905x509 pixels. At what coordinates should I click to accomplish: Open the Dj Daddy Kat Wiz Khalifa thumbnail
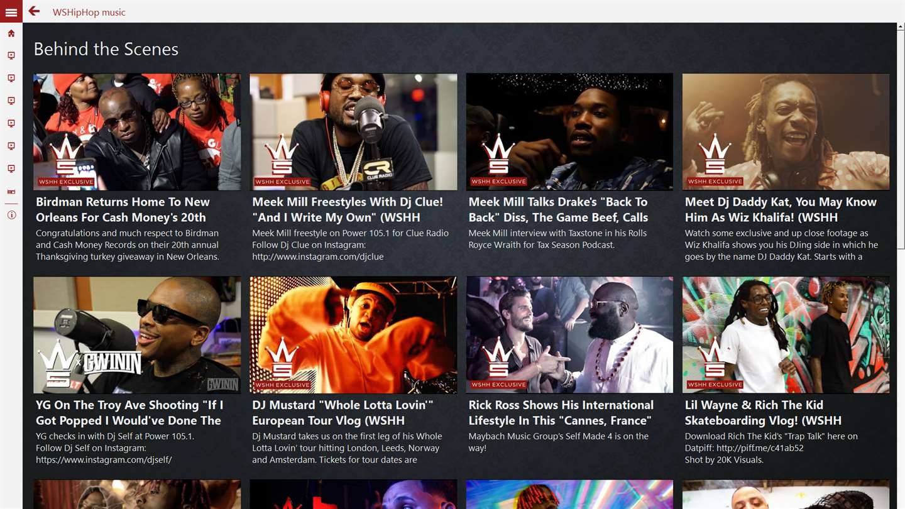[x=786, y=132]
